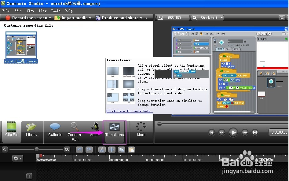The height and width of the screenshot is (181, 289).
Task: Open the toolbar options chevron
Action: [146, 18]
